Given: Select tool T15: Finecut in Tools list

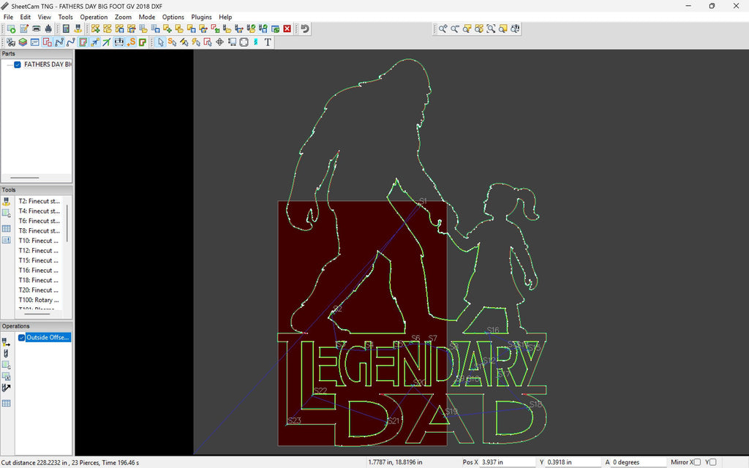Looking at the screenshot, I should point(38,260).
